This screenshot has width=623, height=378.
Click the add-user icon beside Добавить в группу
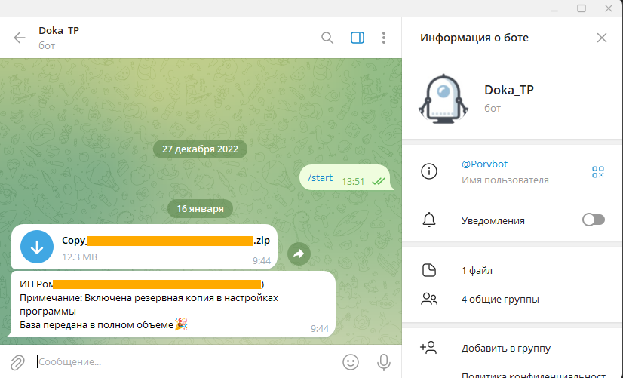click(x=428, y=347)
